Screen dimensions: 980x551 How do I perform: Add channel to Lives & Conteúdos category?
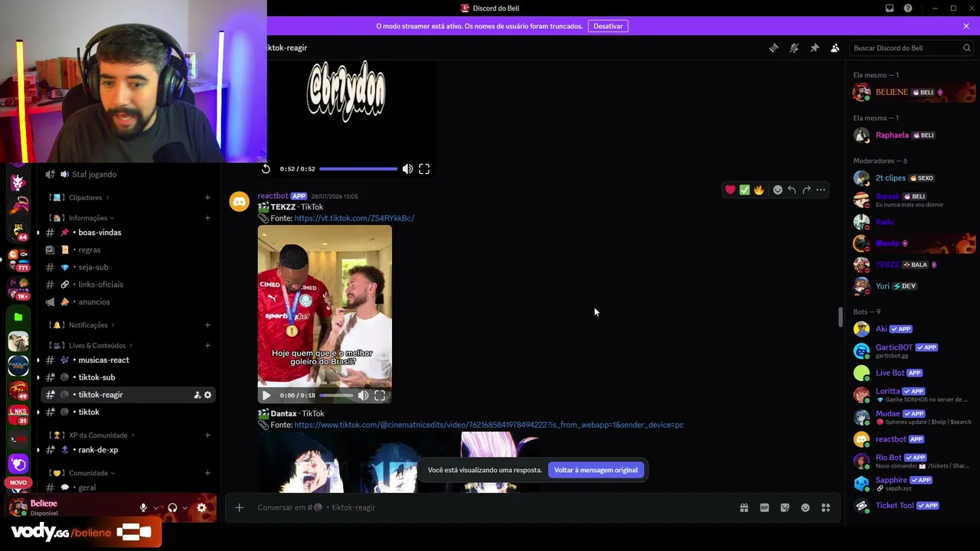207,346
